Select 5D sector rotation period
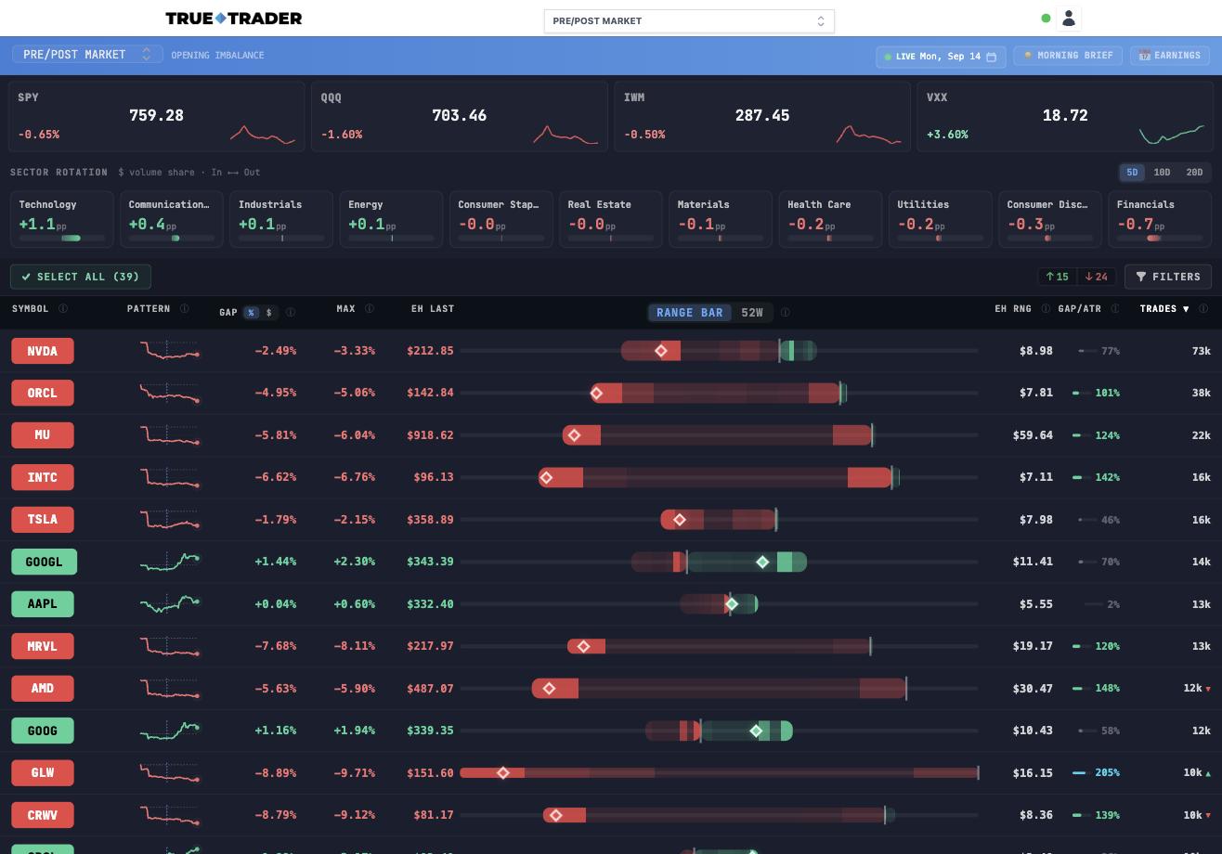Viewport: 1222px width, 854px height. 1132,173
